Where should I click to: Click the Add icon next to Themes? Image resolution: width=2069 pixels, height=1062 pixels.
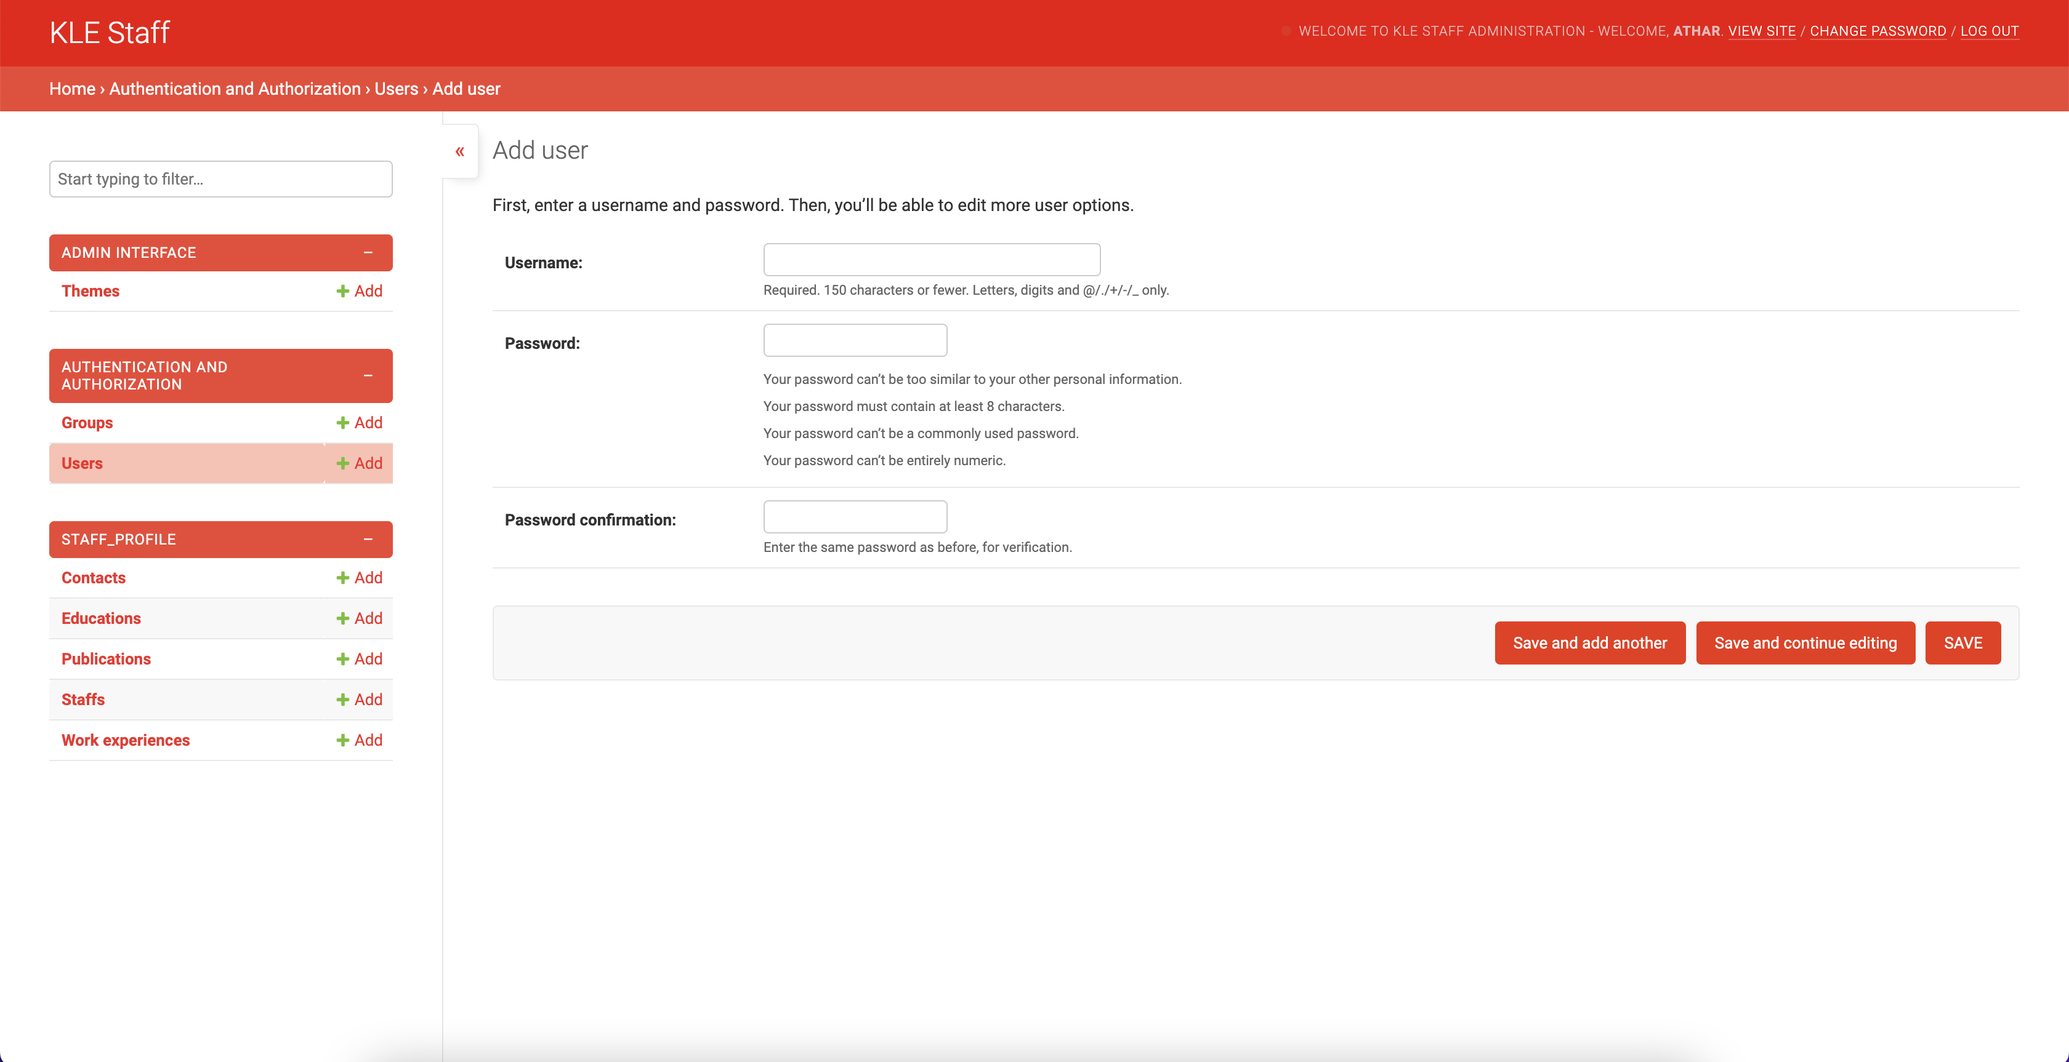[358, 290]
